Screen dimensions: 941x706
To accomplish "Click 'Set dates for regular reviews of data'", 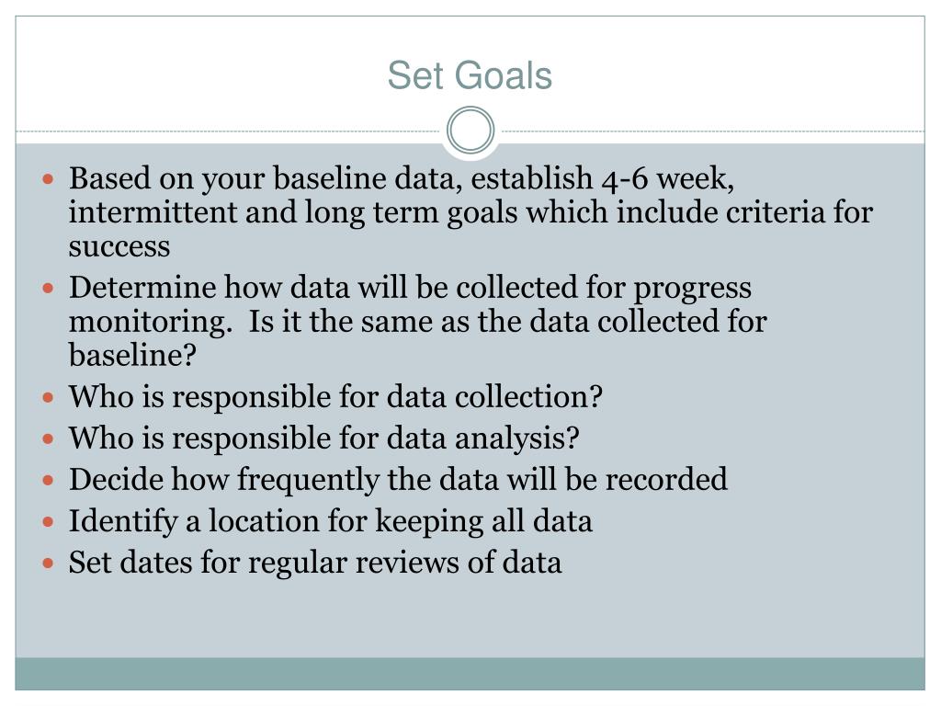I will 315,564.
